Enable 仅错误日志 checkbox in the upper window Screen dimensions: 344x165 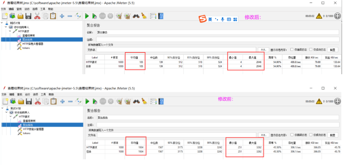292,49
